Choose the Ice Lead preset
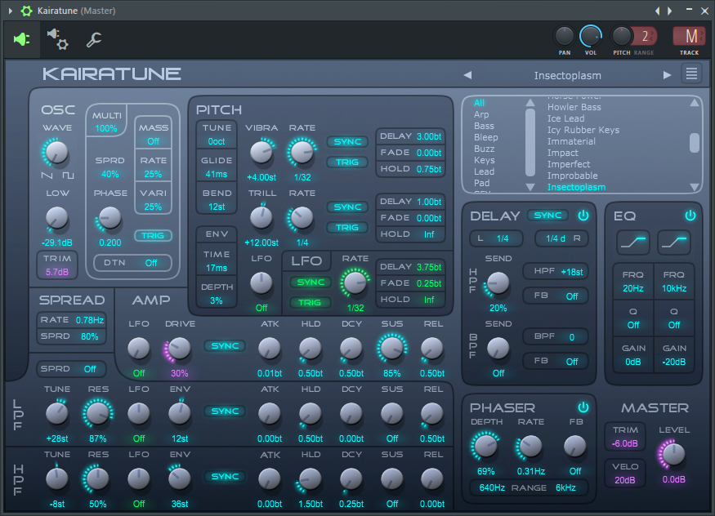 (x=566, y=118)
